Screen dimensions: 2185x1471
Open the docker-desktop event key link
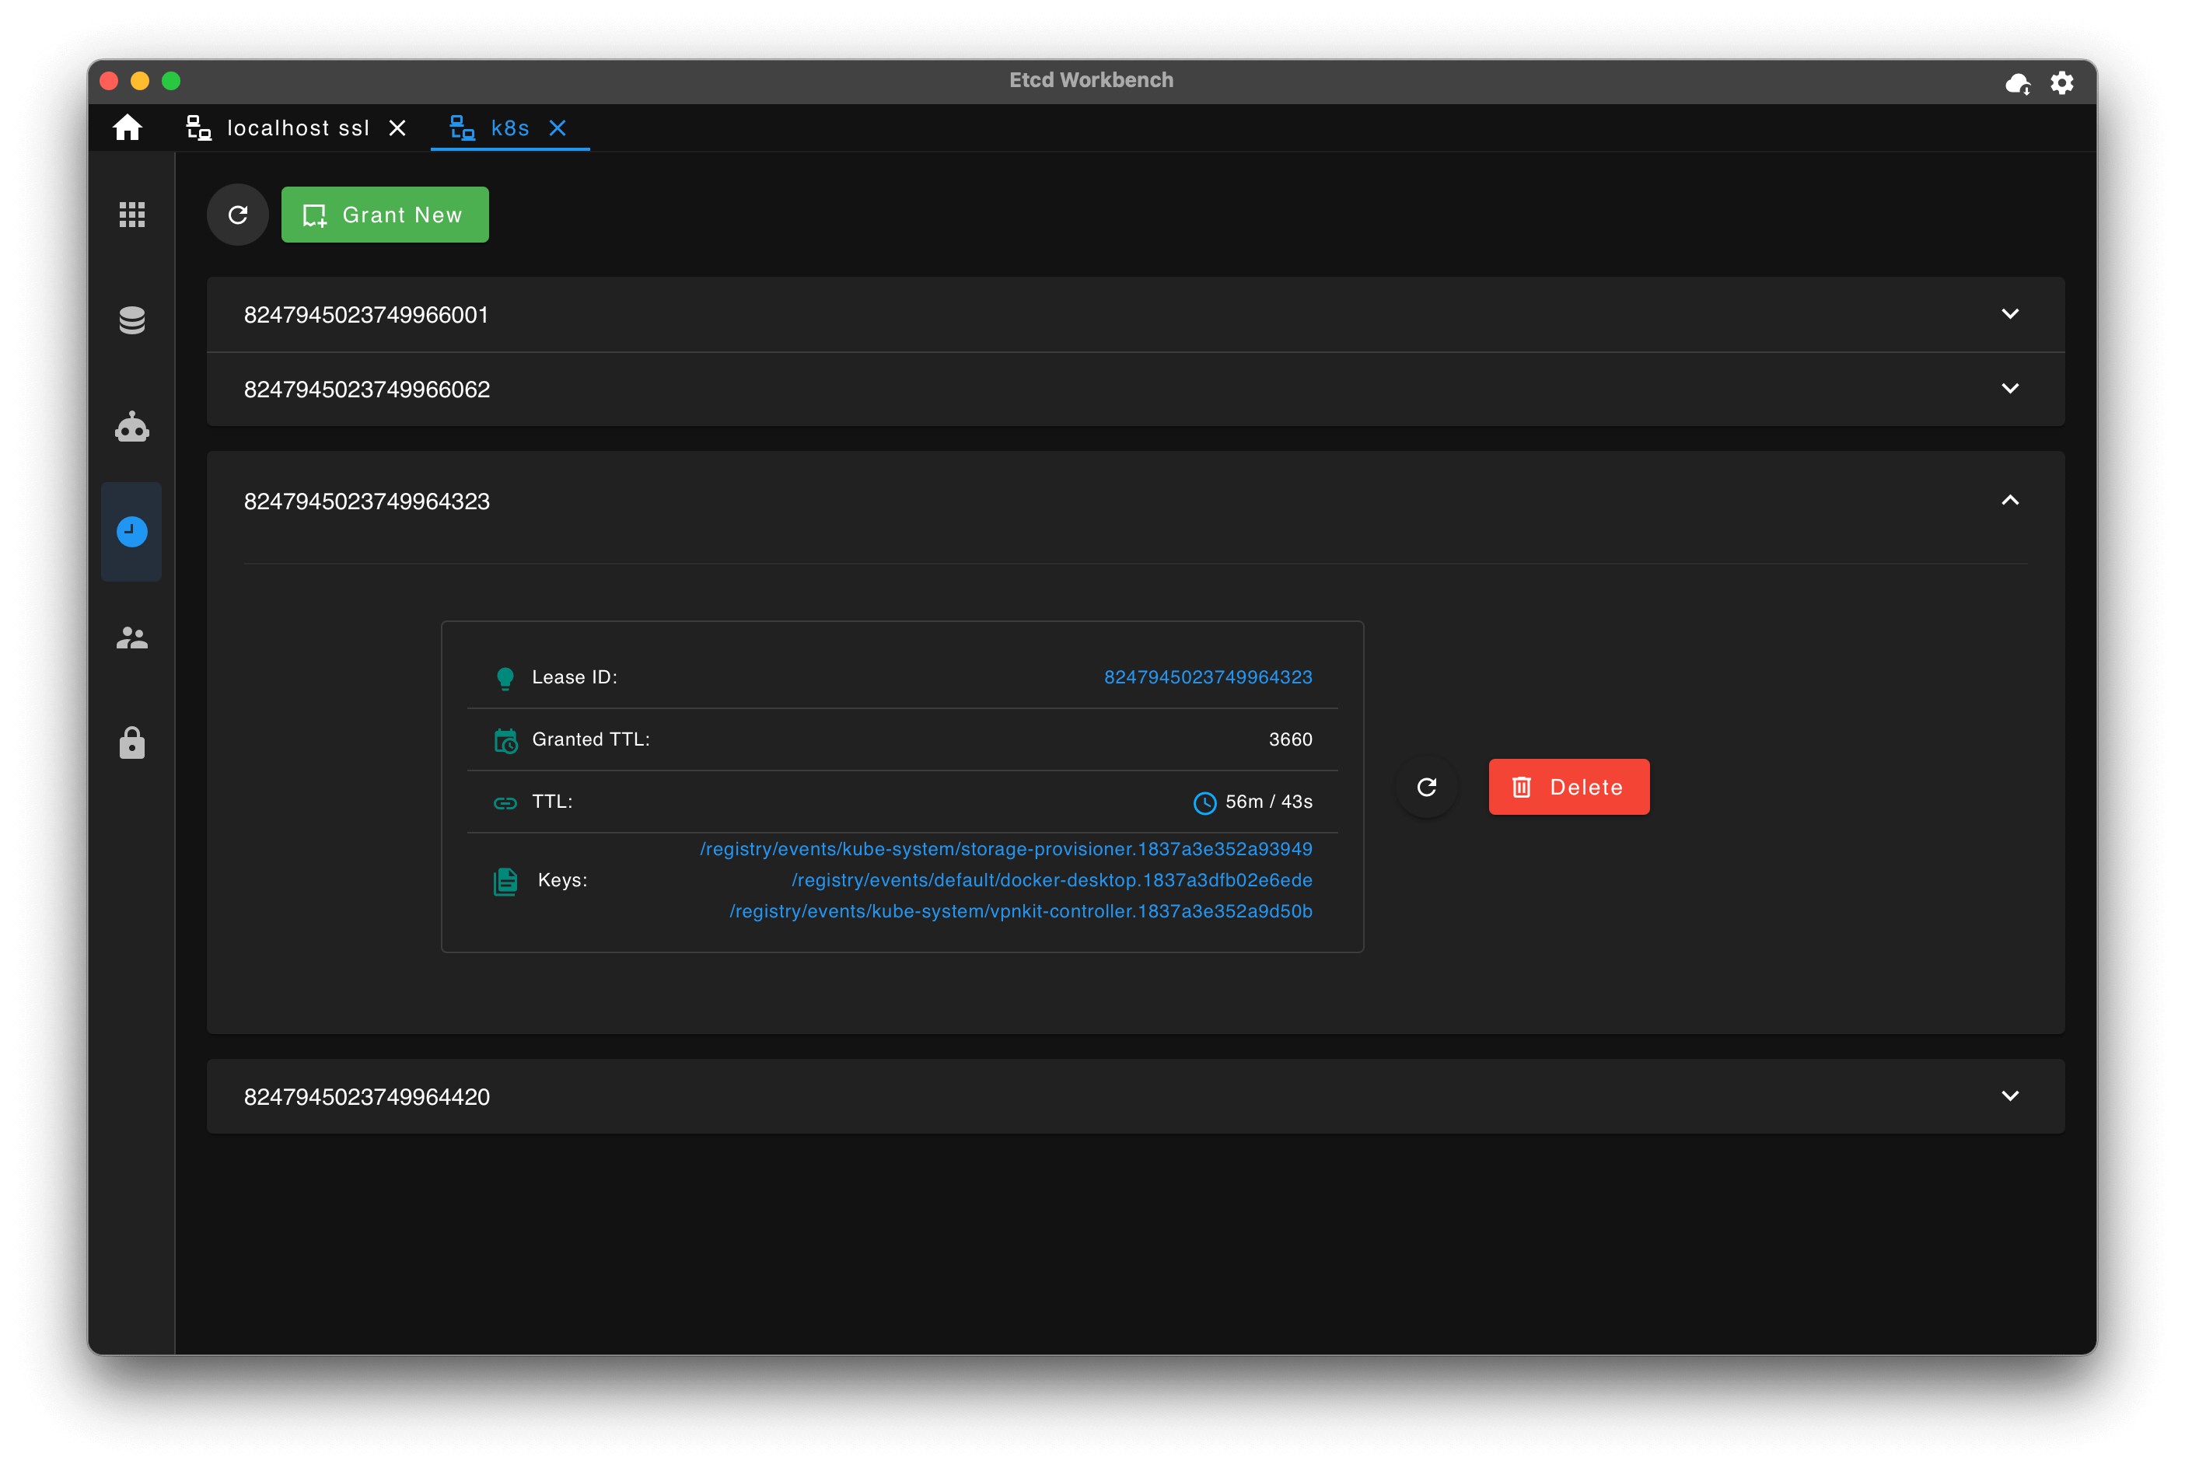pyautogui.click(x=1052, y=880)
